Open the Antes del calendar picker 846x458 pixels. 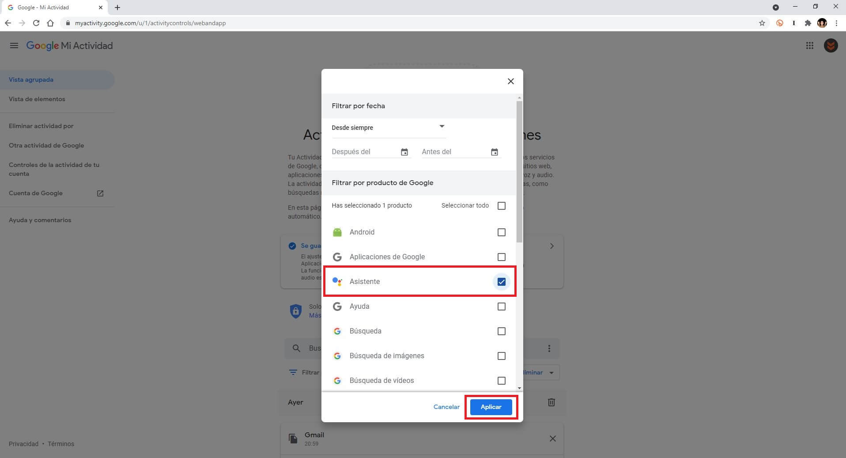click(x=495, y=152)
